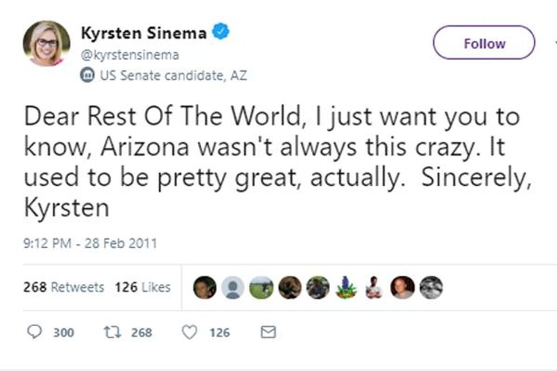Click the reply speech bubble icon
The height and width of the screenshot is (371, 557).
click(35, 332)
